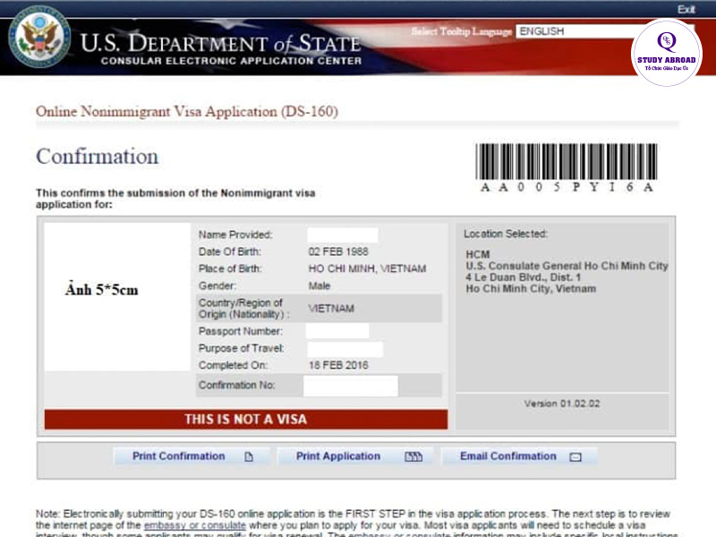Click the page icon beside Print Confirmation
The image size is (716, 537).
tap(249, 456)
